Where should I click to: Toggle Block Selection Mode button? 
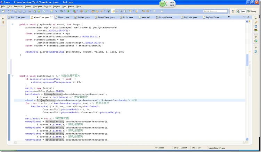(121, 11)
